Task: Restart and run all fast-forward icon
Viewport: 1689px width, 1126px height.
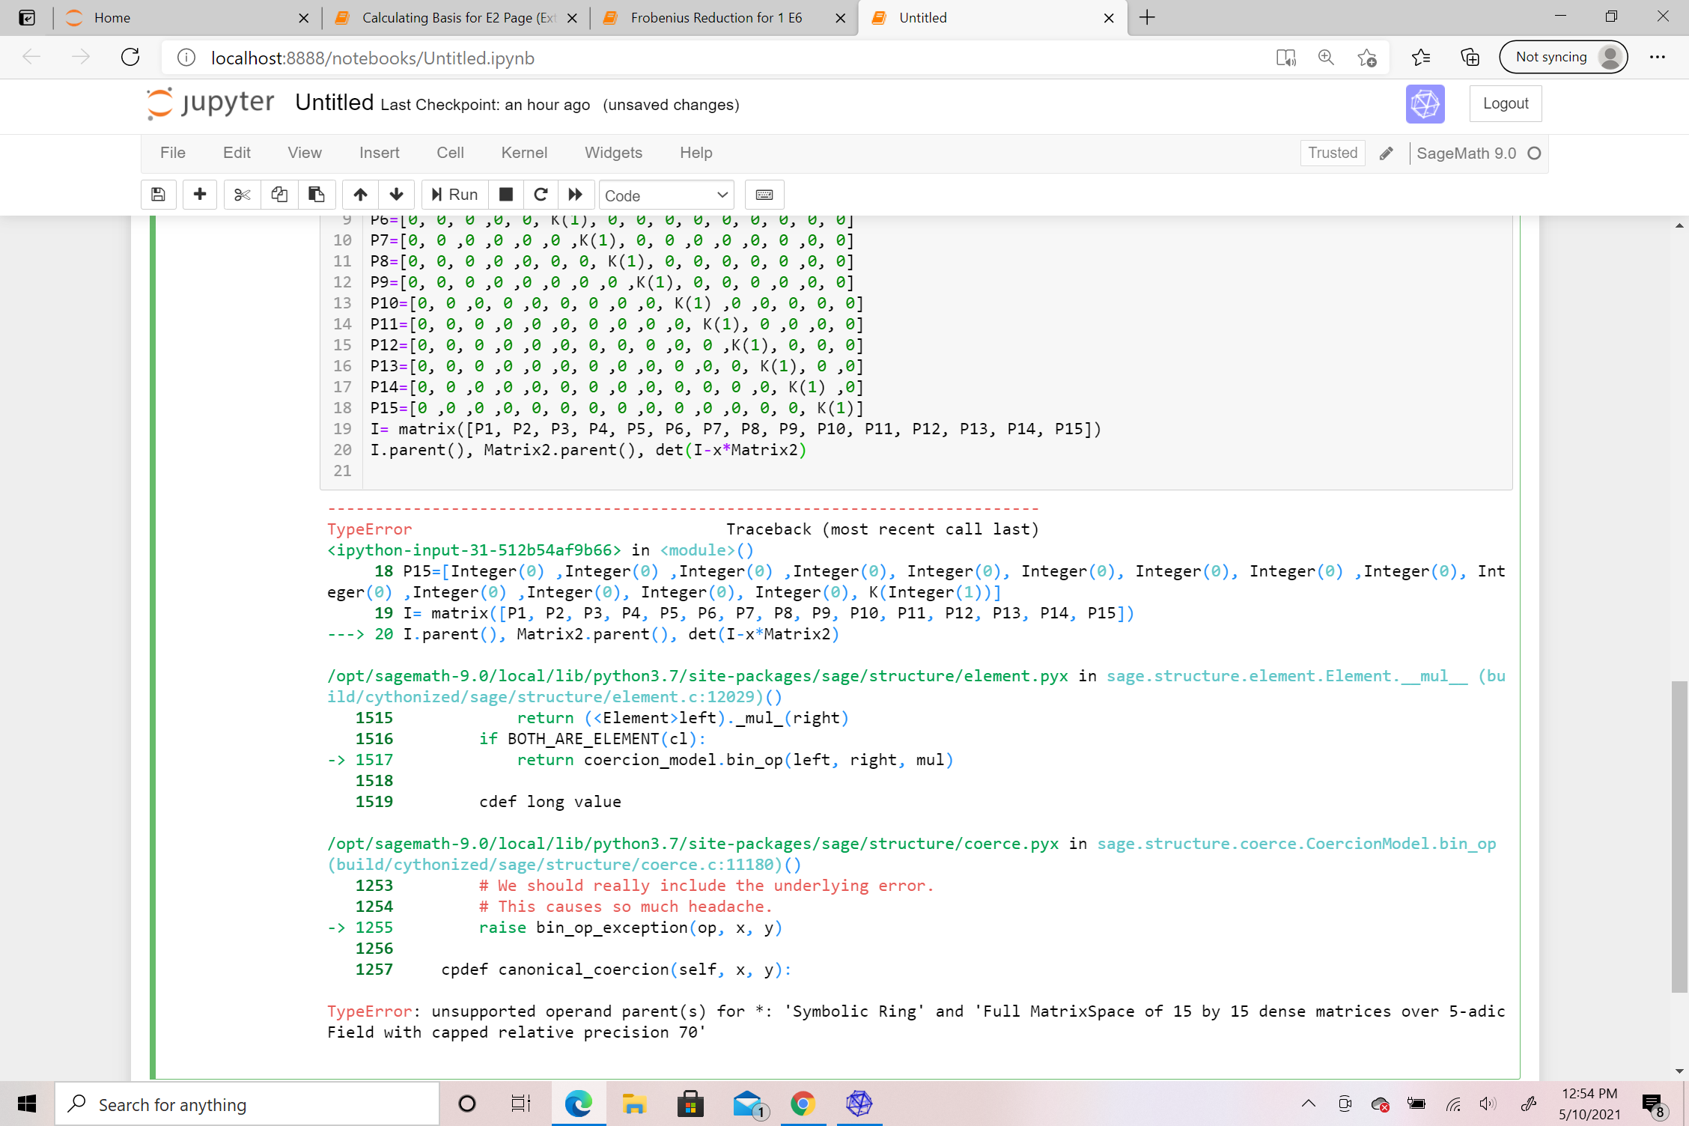Action: [575, 195]
